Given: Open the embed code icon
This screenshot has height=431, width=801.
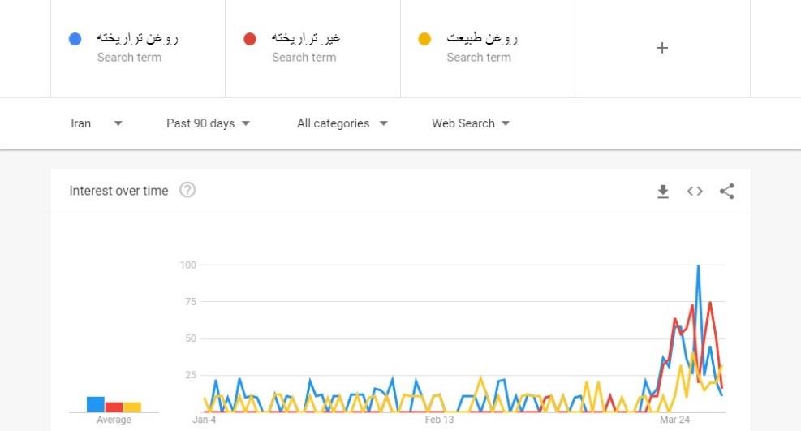Looking at the screenshot, I should click(695, 192).
